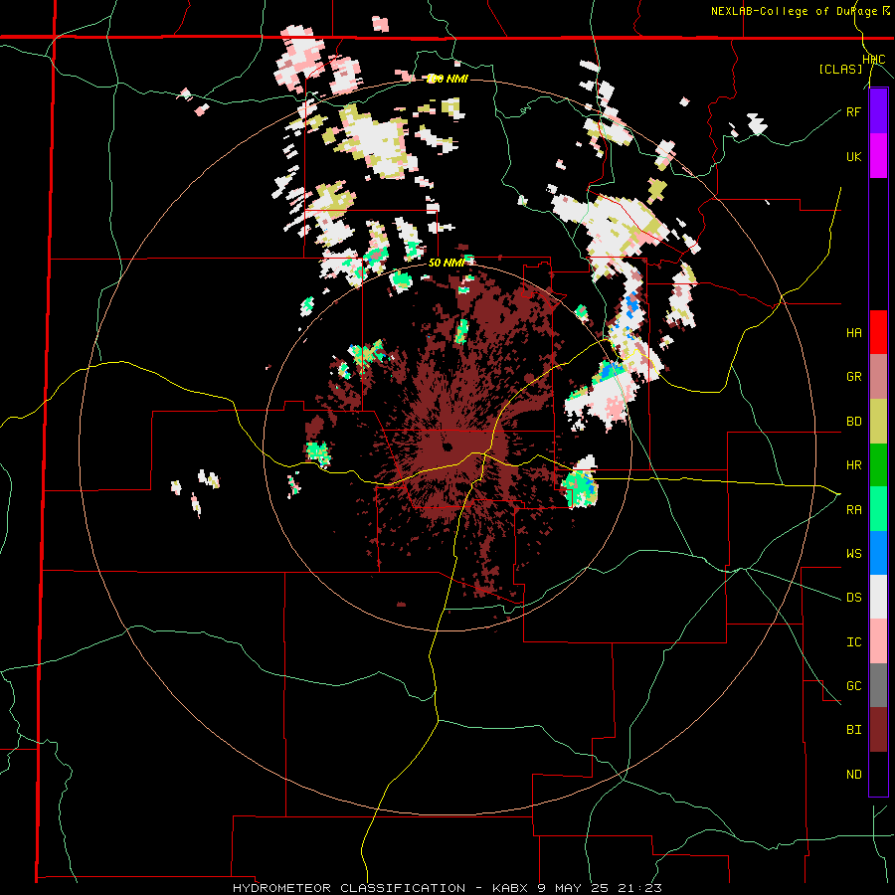The image size is (895, 895).
Task: Click the UK legend label
Action: [853, 156]
